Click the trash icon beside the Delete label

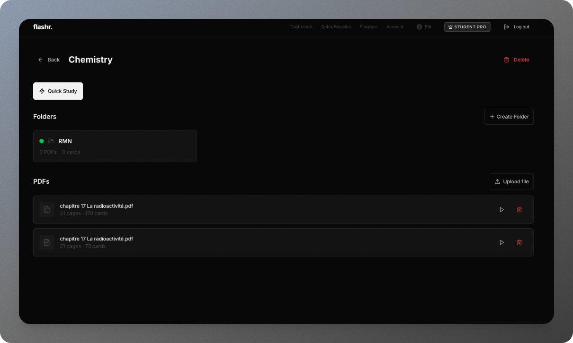coord(506,60)
